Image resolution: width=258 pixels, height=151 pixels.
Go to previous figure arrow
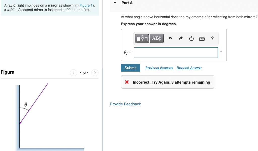[x=74, y=73]
